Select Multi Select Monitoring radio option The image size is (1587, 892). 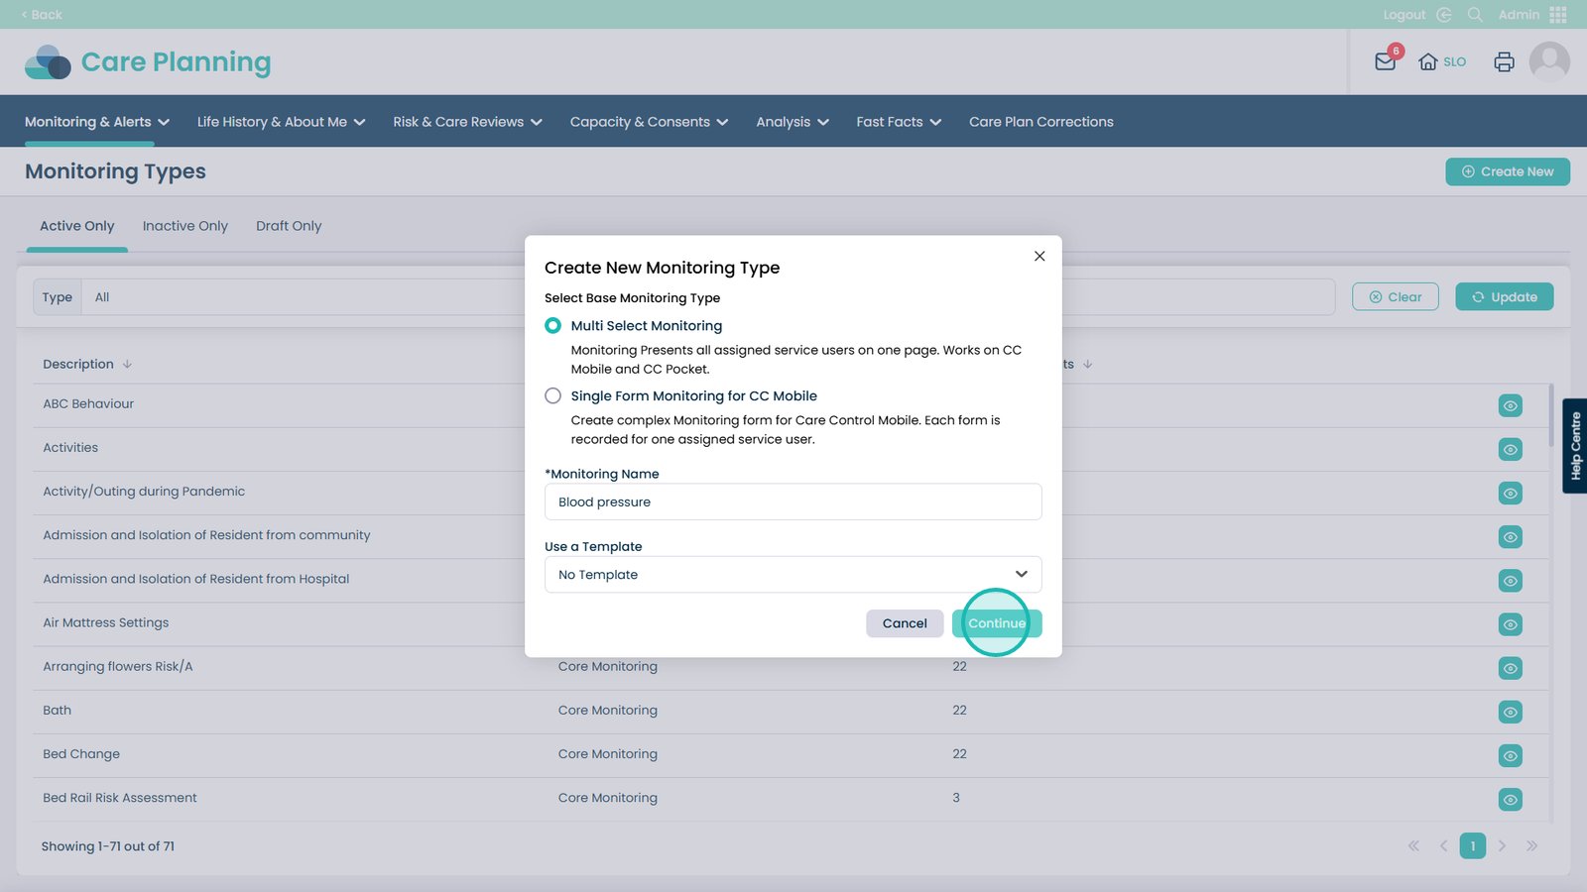(553, 325)
